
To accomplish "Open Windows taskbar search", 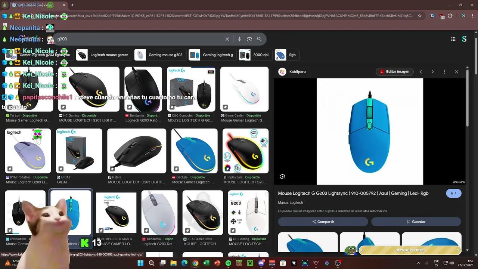I will click(152, 263).
